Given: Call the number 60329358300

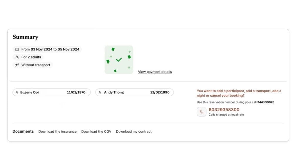Looking at the screenshot, I should click(224, 110).
